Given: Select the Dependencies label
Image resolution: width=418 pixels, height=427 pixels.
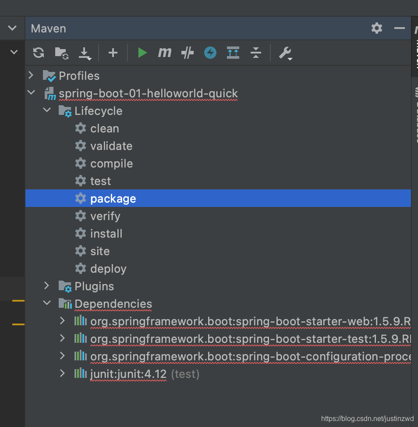Looking at the screenshot, I should pos(113,304).
